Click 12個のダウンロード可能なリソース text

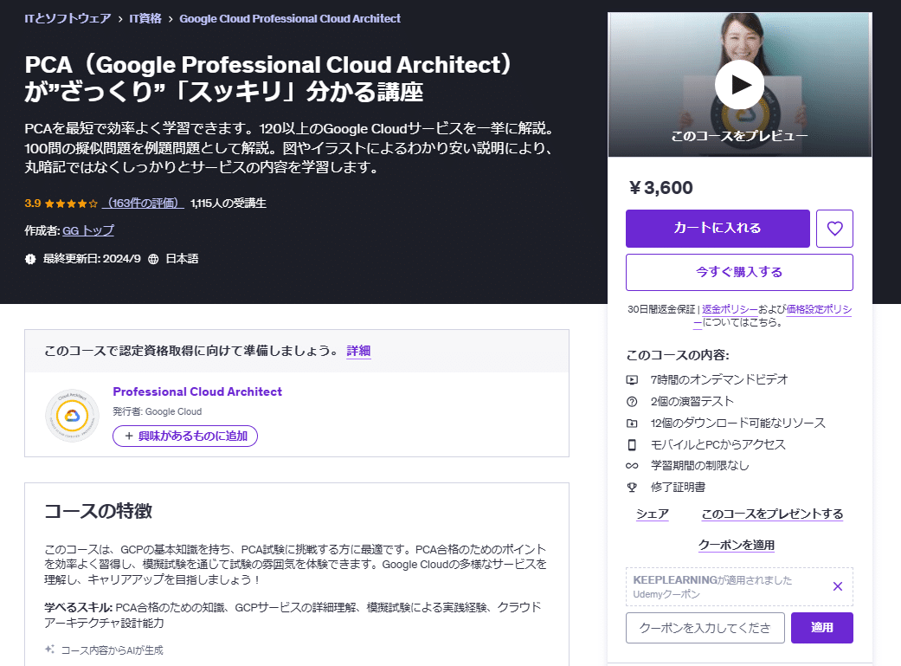[x=737, y=424]
